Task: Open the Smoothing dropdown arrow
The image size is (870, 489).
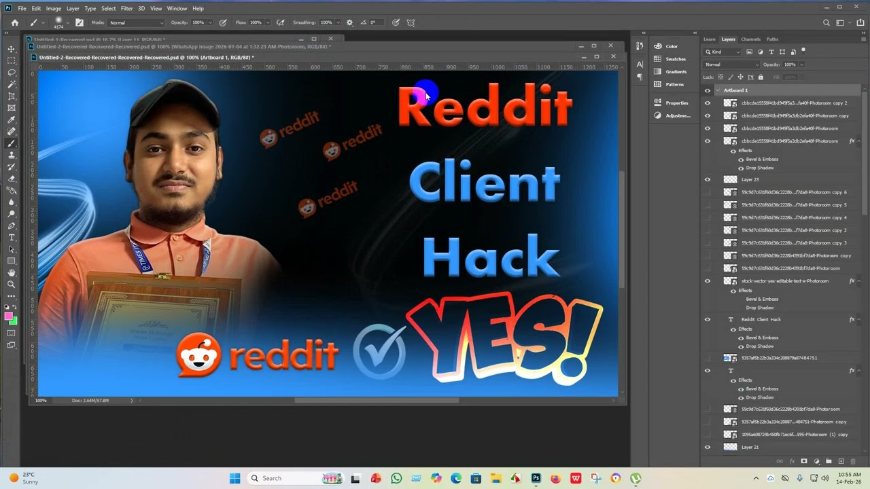Action: [338, 22]
